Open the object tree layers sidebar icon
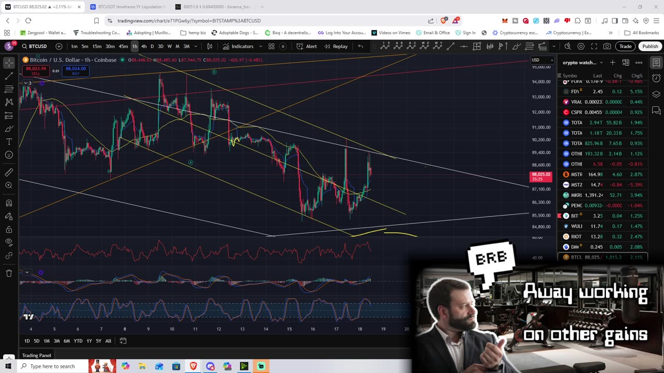This screenshot has height=373, width=664. pos(656,94)
